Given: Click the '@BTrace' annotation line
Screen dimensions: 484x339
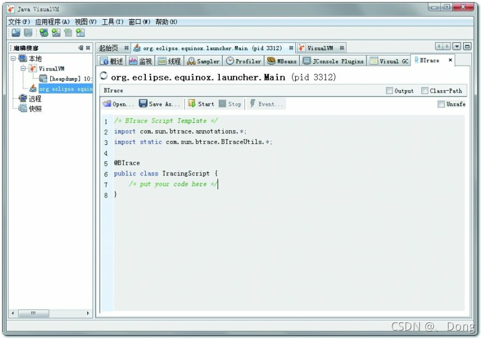Looking at the screenshot, I should (x=127, y=163).
